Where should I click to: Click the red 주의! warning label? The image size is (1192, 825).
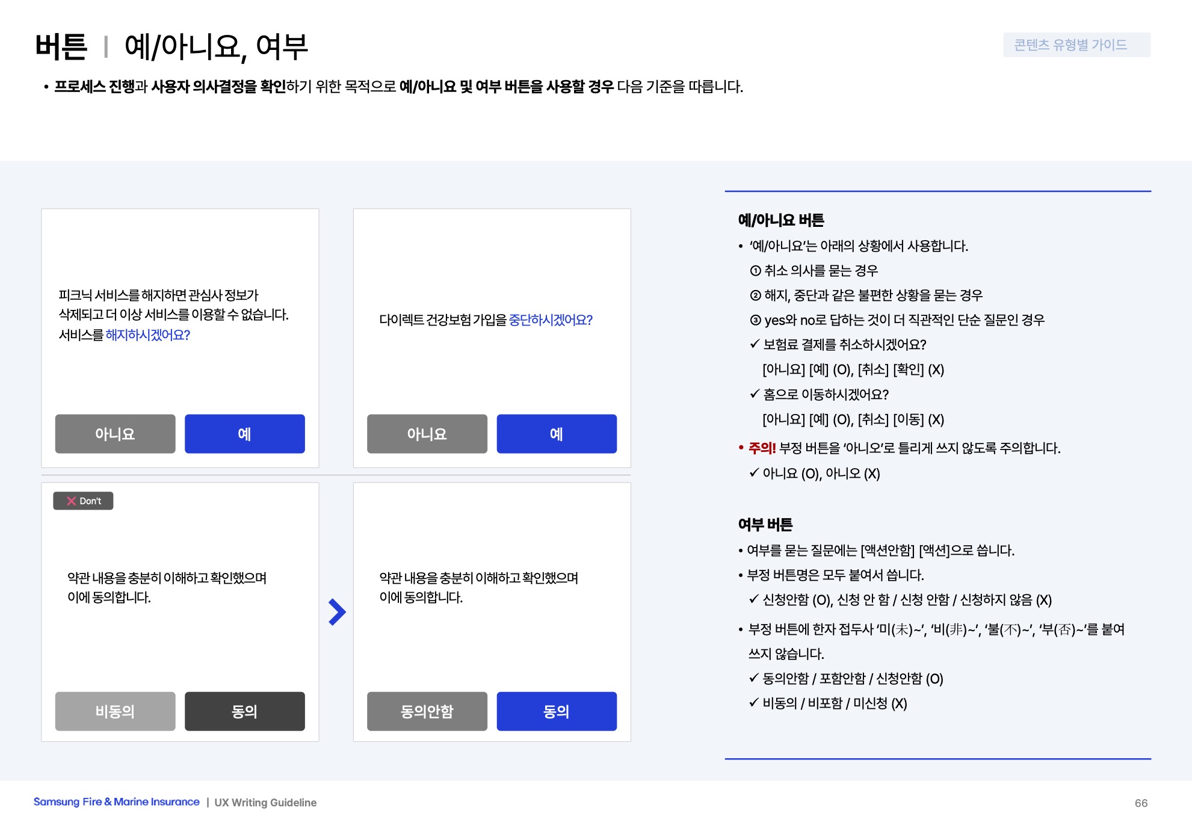762,448
